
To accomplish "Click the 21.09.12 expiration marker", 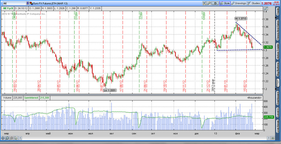I will 145,86.
